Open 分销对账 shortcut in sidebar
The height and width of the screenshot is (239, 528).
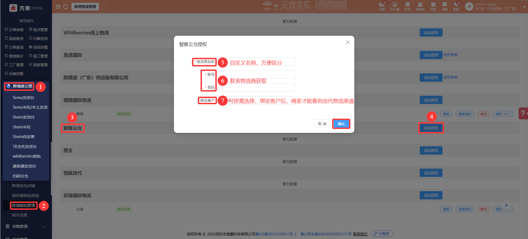click(14, 74)
